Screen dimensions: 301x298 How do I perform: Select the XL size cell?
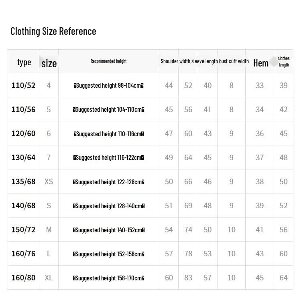[x=49, y=278]
